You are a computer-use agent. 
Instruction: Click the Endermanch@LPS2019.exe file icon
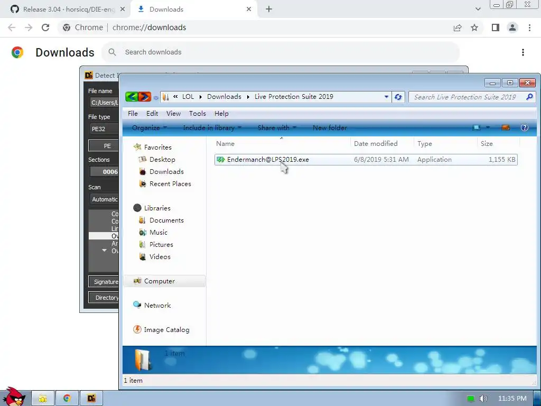[x=221, y=160]
